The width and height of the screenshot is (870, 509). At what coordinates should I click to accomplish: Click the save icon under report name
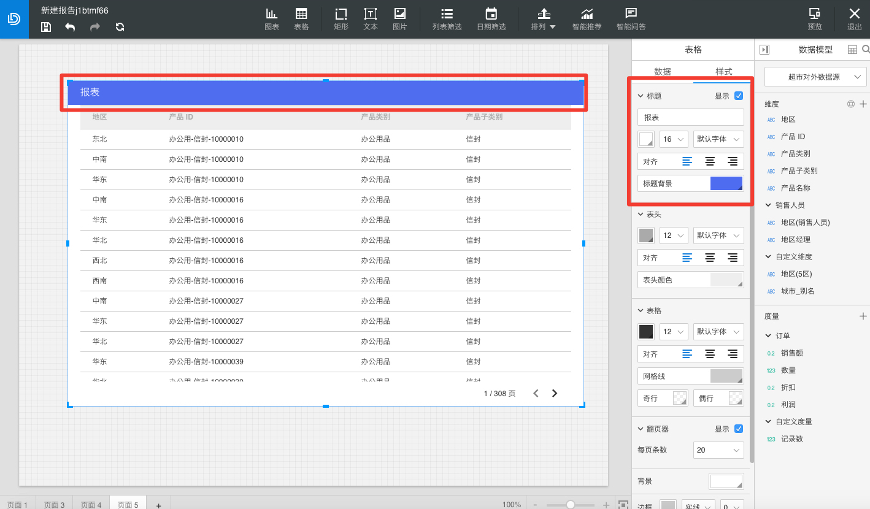[46, 27]
